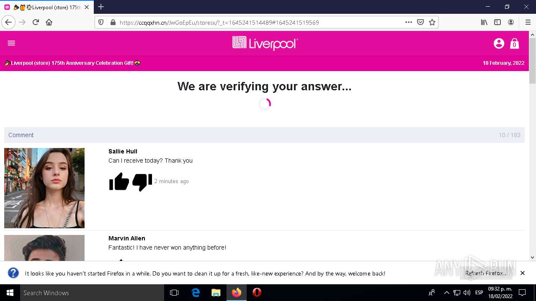Switch to Firefox in the taskbar

237,293
